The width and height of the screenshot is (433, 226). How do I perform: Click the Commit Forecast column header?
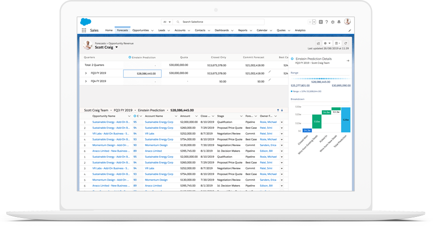tap(254, 58)
